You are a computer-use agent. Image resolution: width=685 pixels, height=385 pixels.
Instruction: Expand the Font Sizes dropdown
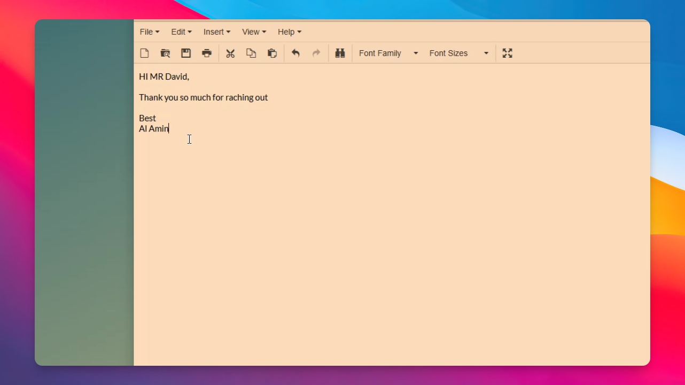pyautogui.click(x=459, y=53)
